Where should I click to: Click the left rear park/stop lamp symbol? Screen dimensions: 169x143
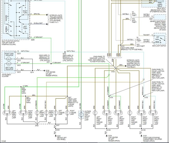[x=7, y=113]
